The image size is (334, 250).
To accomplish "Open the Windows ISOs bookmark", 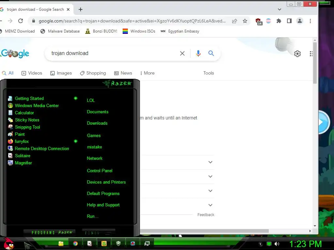I will pyautogui.click(x=139, y=31).
